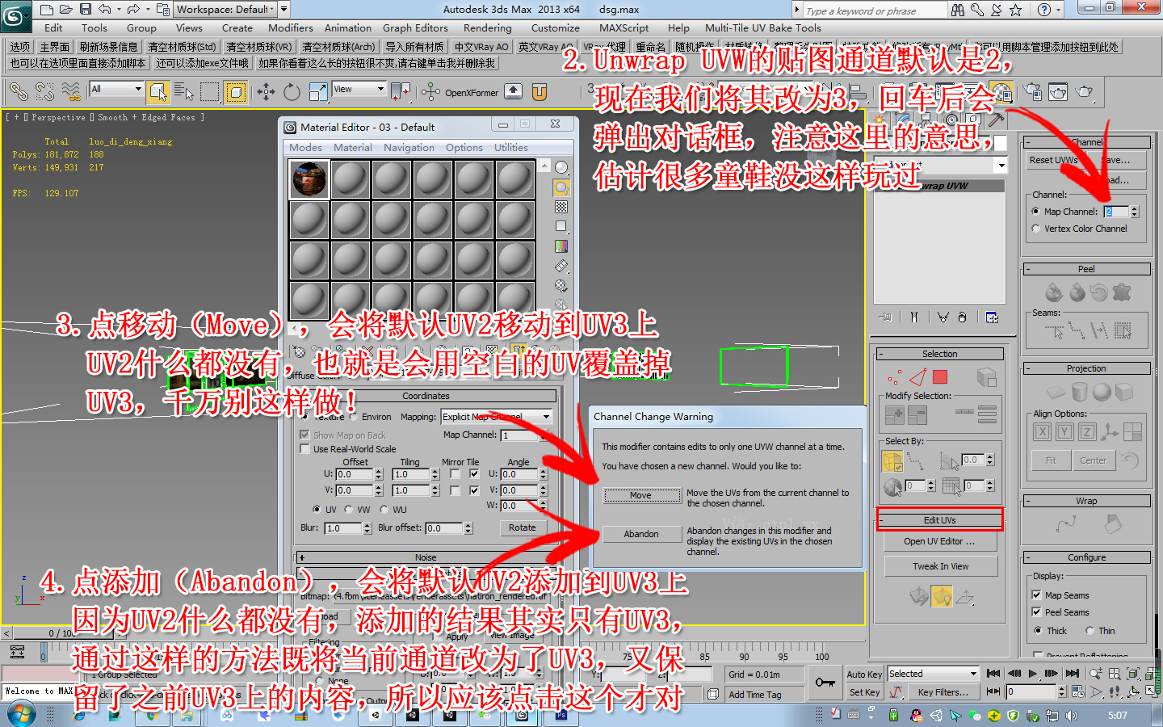Click Abandon in Channel Change Warning
The height and width of the screenshot is (727, 1163).
(641, 534)
